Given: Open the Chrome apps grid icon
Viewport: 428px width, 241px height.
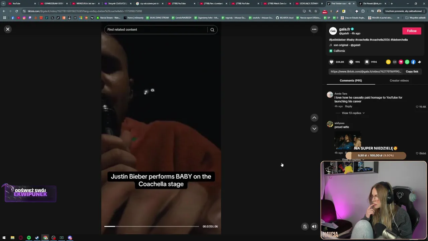Looking at the screenshot, I should pos(4,18).
